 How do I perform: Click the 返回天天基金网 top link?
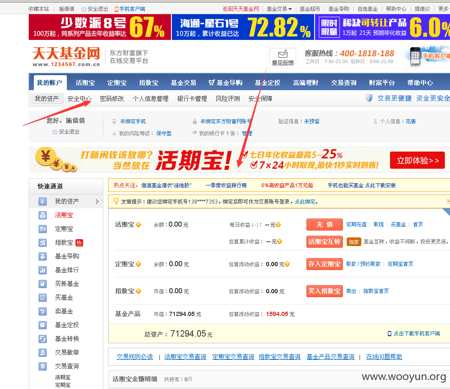(x=240, y=9)
